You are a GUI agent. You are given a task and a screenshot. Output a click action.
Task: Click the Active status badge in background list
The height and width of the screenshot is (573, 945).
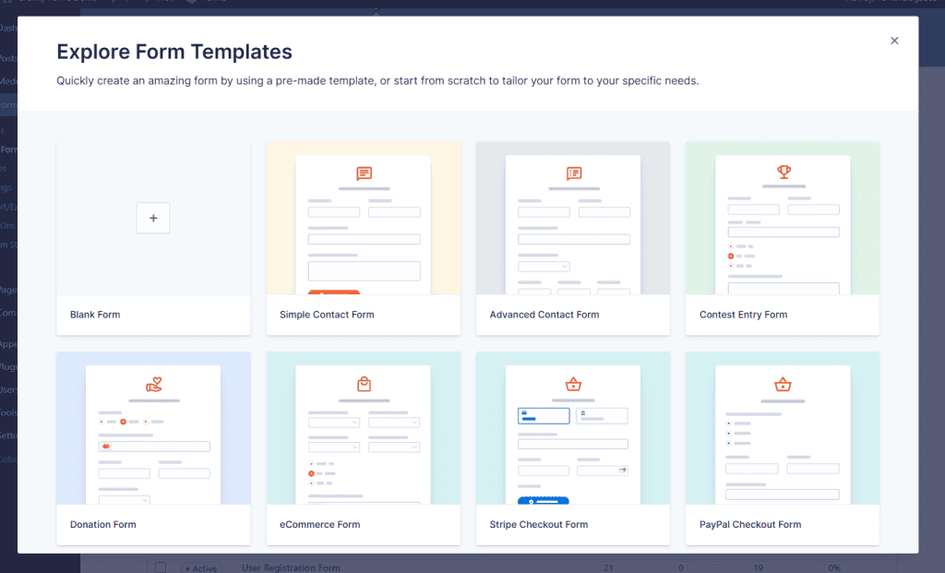(x=201, y=568)
